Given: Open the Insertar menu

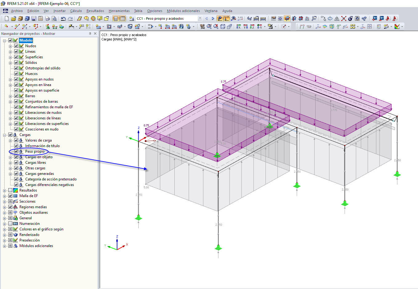Looking at the screenshot, I should pos(59,11).
